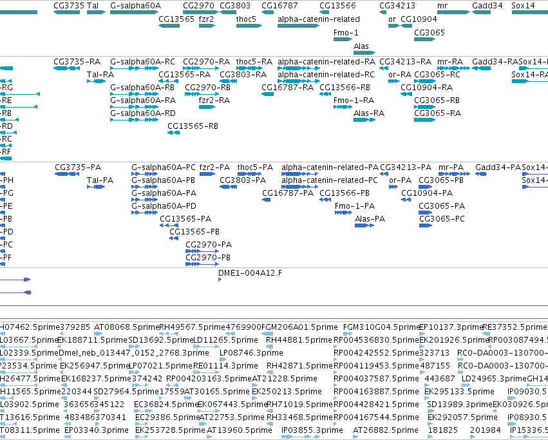548x440 pixels.
Task: Click the CG3065 gene glyph
Action: click(x=424, y=39)
